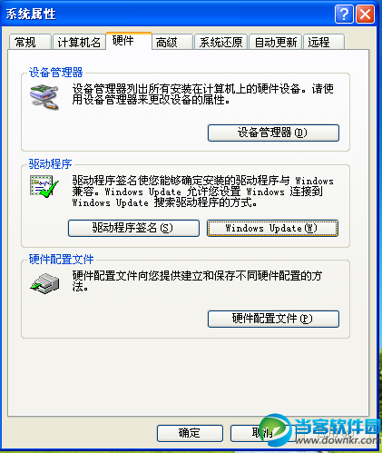
Task: Go to the 高级 tab
Action: point(172,42)
